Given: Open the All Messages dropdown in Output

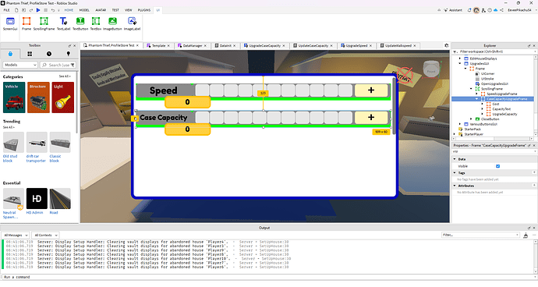Looking at the screenshot, I should 15,236.
